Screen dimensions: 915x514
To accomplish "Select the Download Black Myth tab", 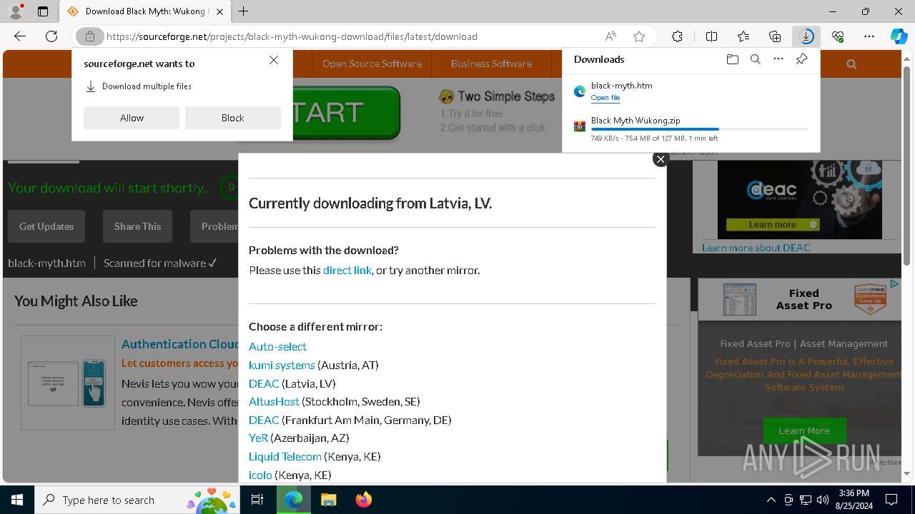I will click(x=145, y=11).
